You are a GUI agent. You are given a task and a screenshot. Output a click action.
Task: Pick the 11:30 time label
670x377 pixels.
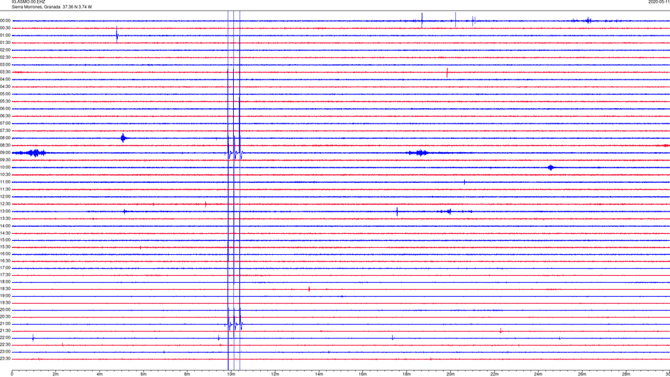(5, 189)
